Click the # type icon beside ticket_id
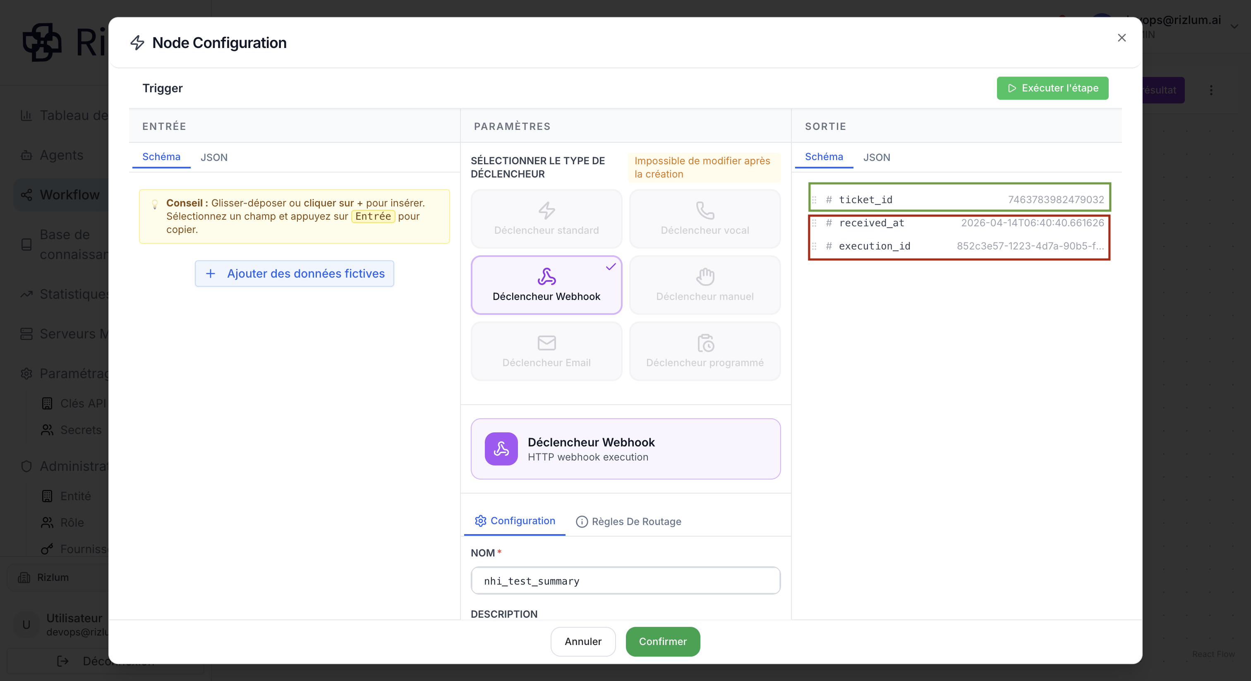Screen dimensions: 1251x681 [x=829, y=200]
